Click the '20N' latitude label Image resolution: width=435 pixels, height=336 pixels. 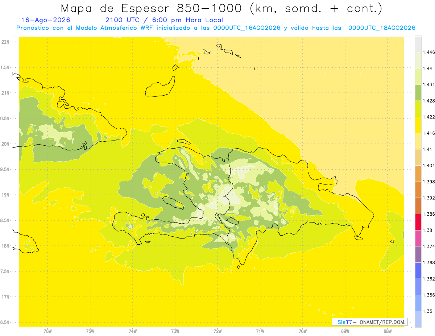pos(5,144)
